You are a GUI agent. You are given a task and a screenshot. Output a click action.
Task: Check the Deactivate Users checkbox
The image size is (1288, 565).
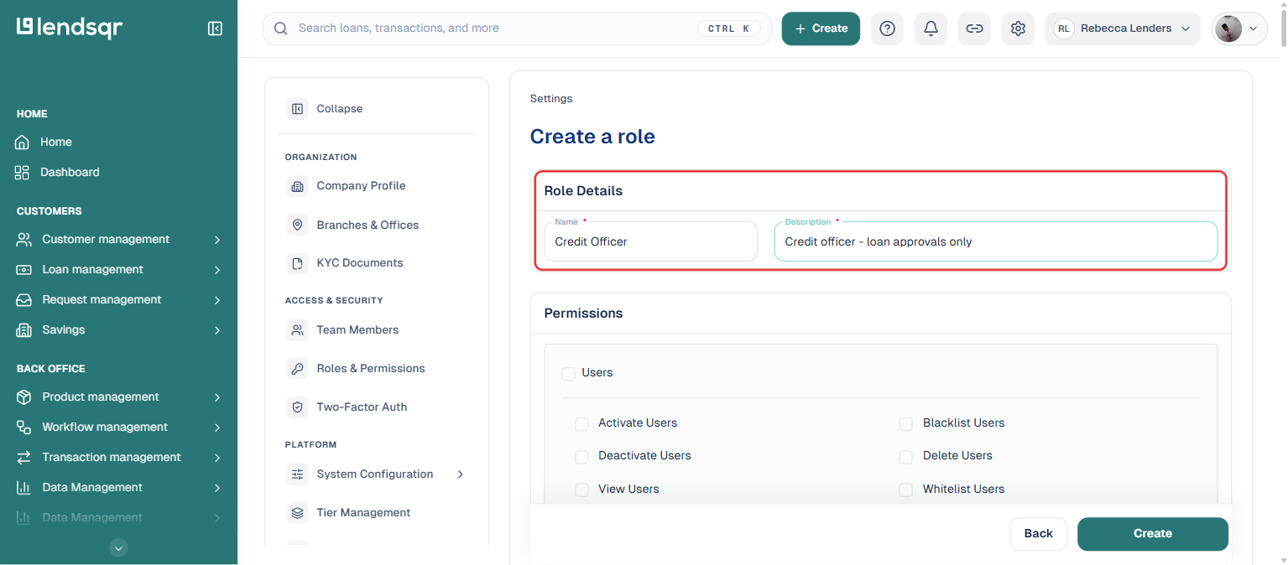point(581,457)
